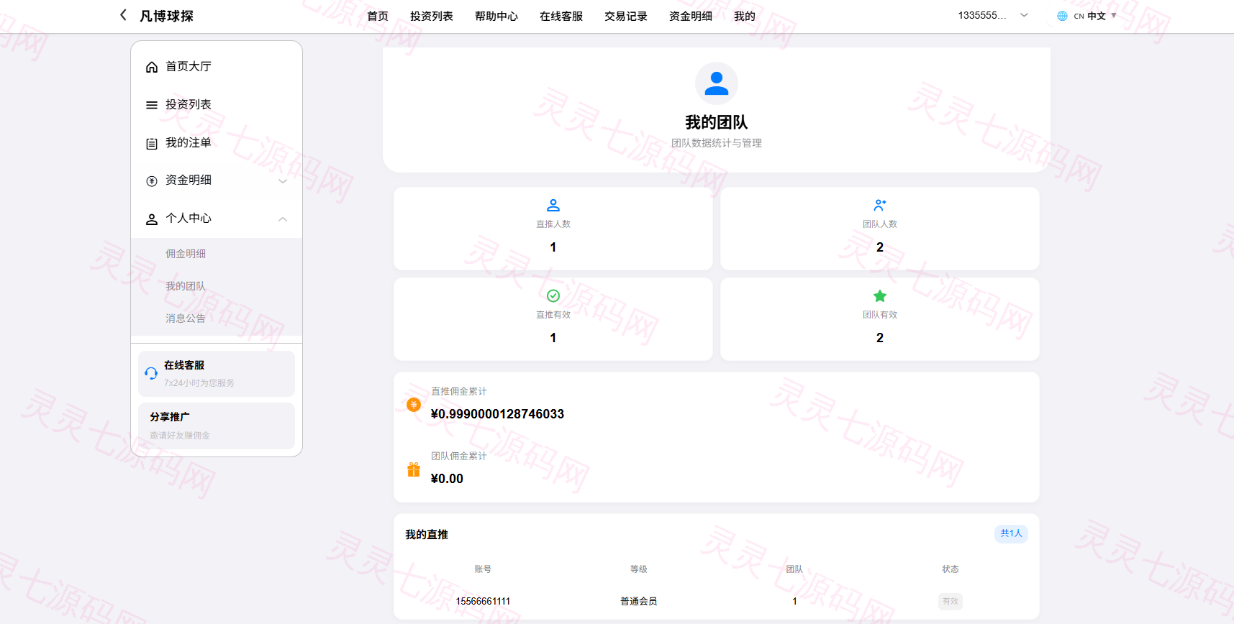Click the 共1人 badge

[x=1011, y=533]
